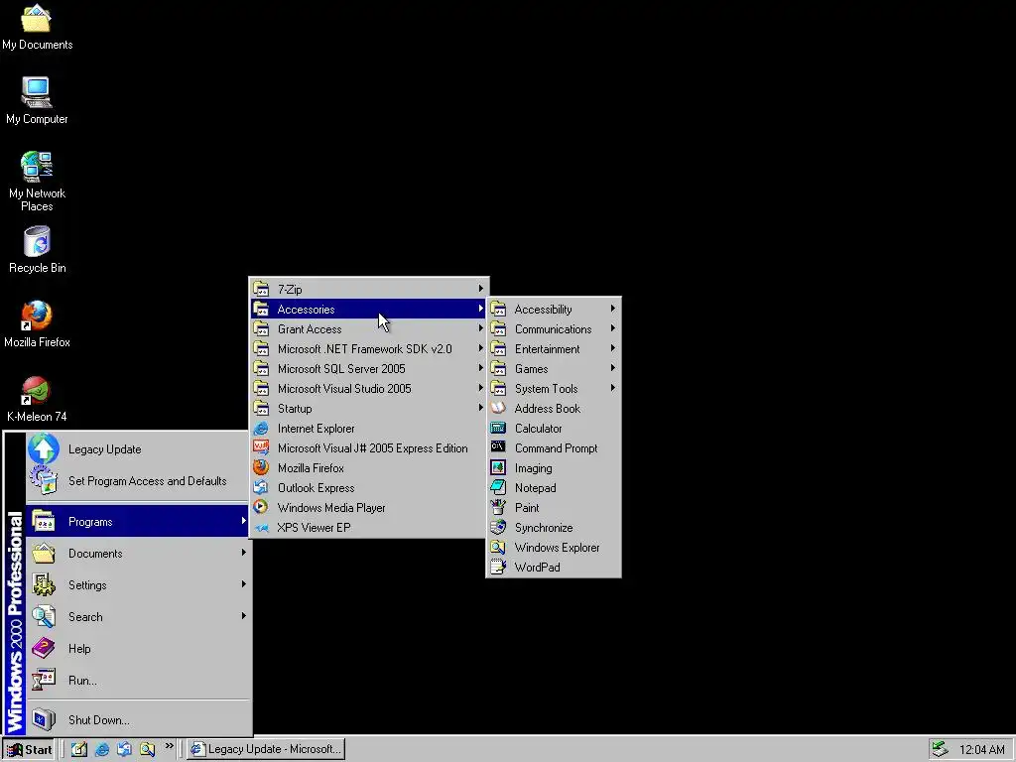
Task: Expand Microsoft Visual Studio 2005 submenu arrow
Action: pos(481,388)
